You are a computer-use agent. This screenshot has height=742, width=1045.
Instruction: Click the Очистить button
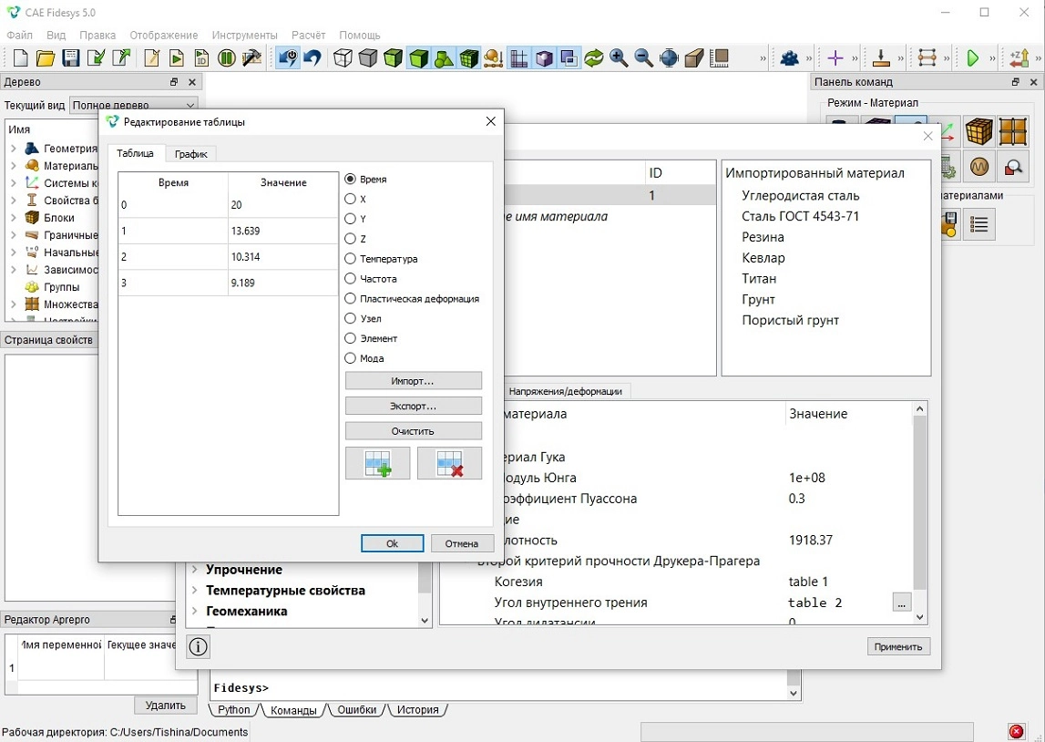tap(414, 430)
